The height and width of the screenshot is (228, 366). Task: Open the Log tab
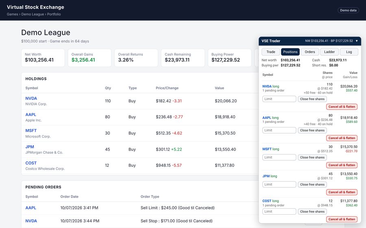point(349,52)
